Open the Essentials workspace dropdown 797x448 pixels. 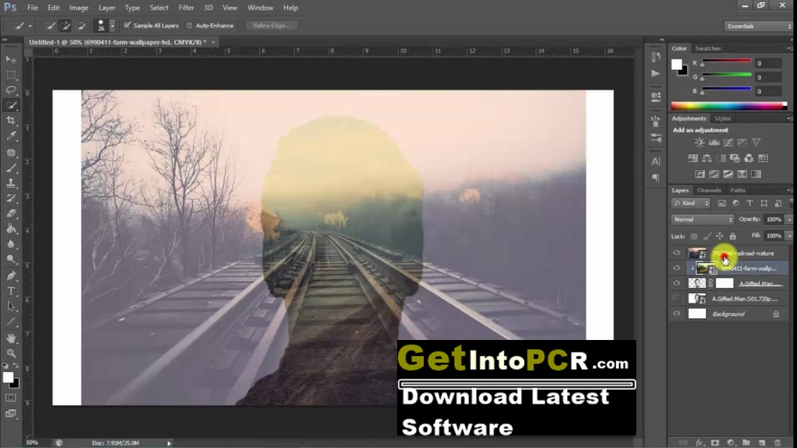758,26
